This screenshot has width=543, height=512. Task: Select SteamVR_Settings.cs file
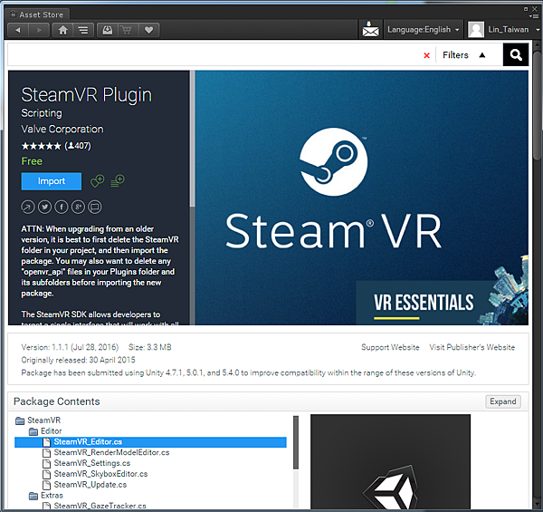coord(92,463)
